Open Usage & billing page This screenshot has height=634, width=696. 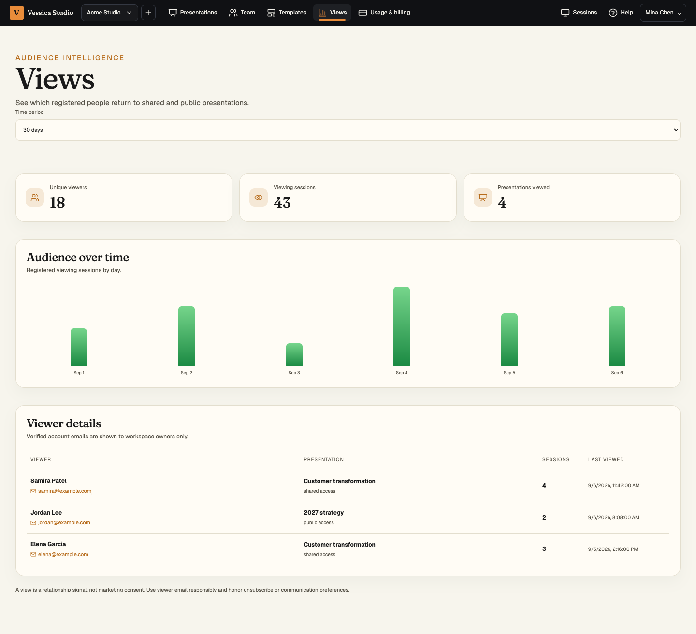[384, 13]
